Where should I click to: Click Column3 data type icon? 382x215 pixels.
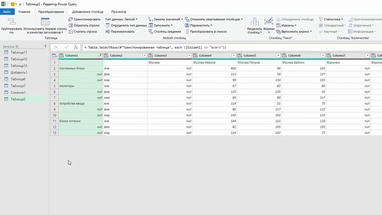(x=150, y=56)
